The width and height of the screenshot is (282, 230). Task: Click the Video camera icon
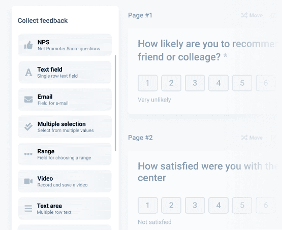[x=28, y=181]
